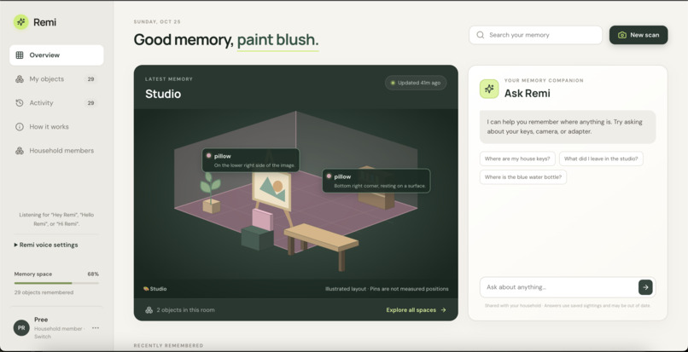Click the Search your memory field
The height and width of the screenshot is (352, 688).
(536, 35)
